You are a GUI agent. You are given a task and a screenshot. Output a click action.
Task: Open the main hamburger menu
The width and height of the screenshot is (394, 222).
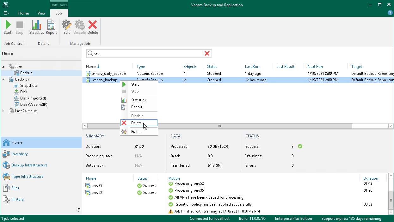tap(6, 13)
